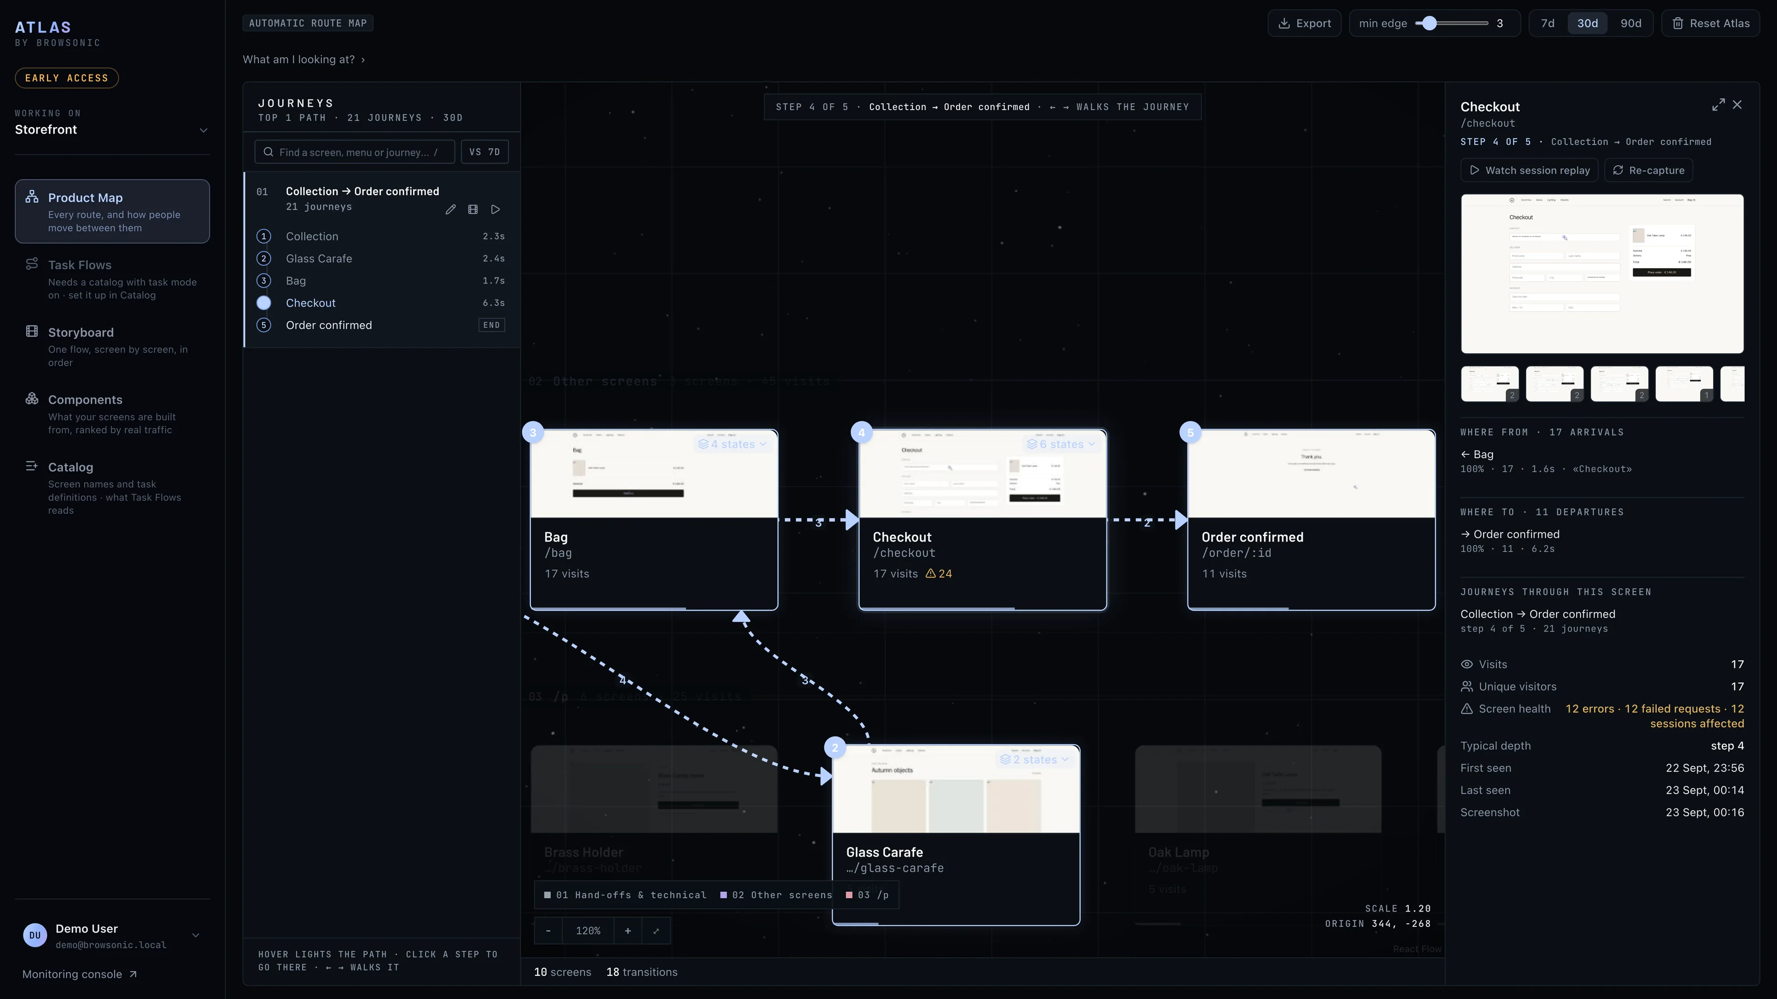Viewport: 1777px width, 999px height.
Task: Click the zoom-out minus button
Action: [548, 931]
